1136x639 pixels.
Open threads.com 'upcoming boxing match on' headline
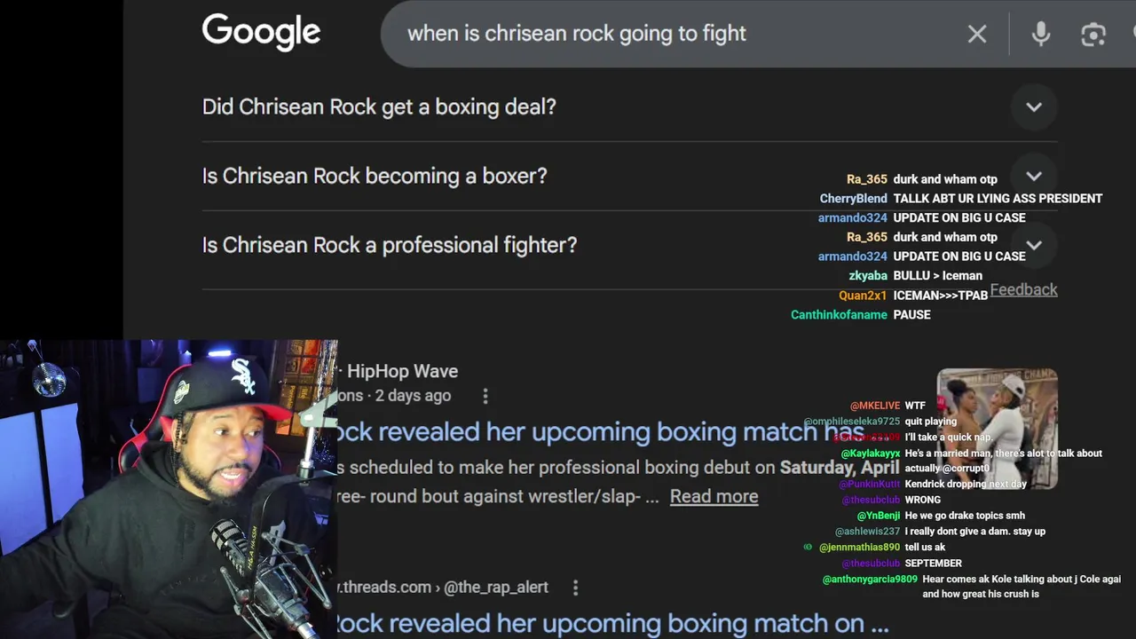pyautogui.click(x=612, y=623)
